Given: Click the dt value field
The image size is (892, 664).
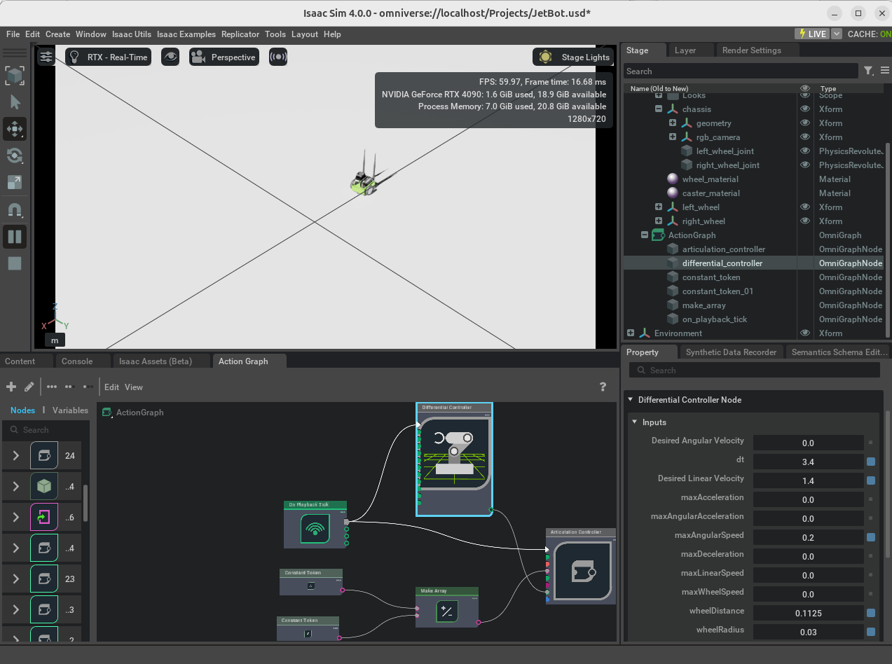Looking at the screenshot, I should [x=808, y=462].
